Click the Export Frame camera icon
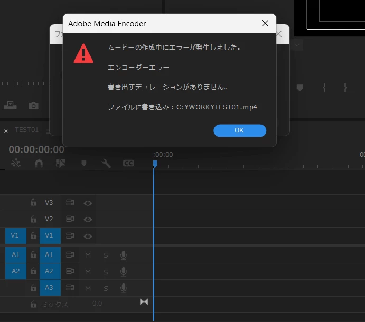Image resolution: width=365 pixels, height=322 pixels. point(33,106)
